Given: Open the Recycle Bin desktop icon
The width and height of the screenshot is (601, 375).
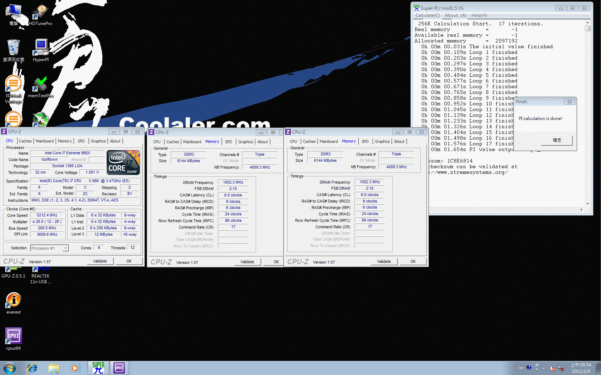Looking at the screenshot, I should pos(14,50).
